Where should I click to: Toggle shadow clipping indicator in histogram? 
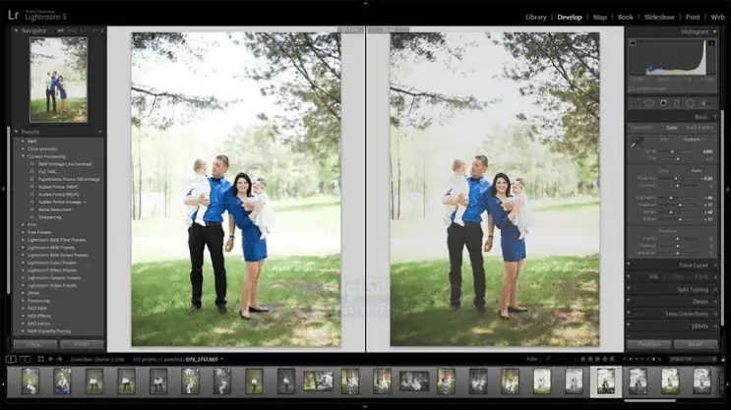coord(633,43)
